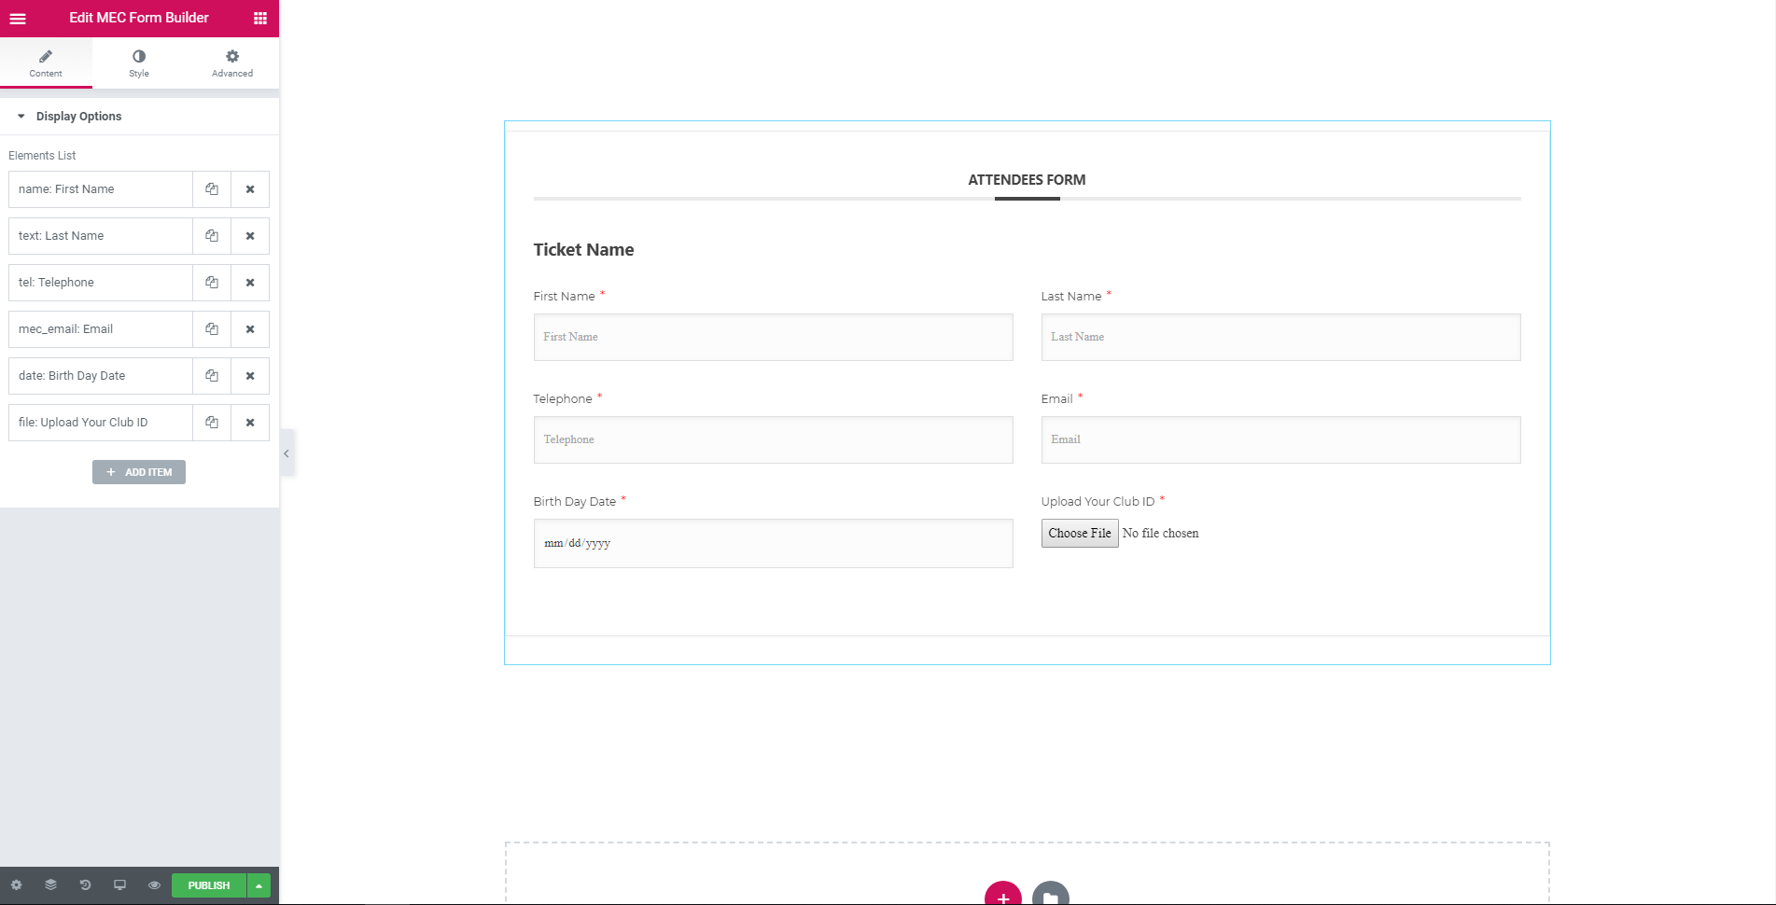Open the save options arrow next to Publish
This screenshot has height=905, width=1776.
click(x=259, y=885)
